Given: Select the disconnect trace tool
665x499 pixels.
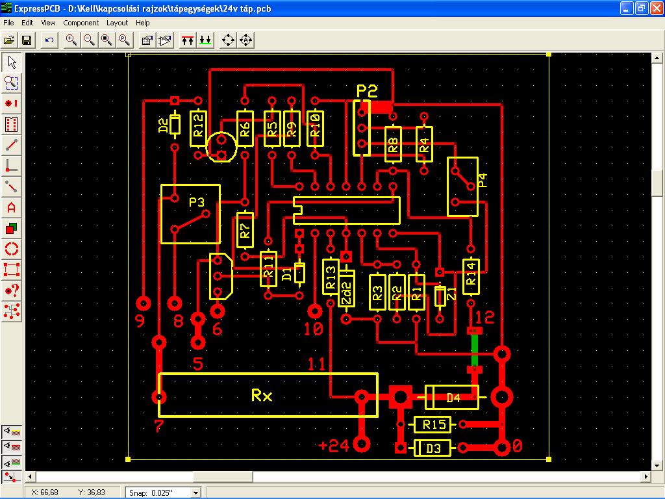Looking at the screenshot, I should click(x=12, y=186).
